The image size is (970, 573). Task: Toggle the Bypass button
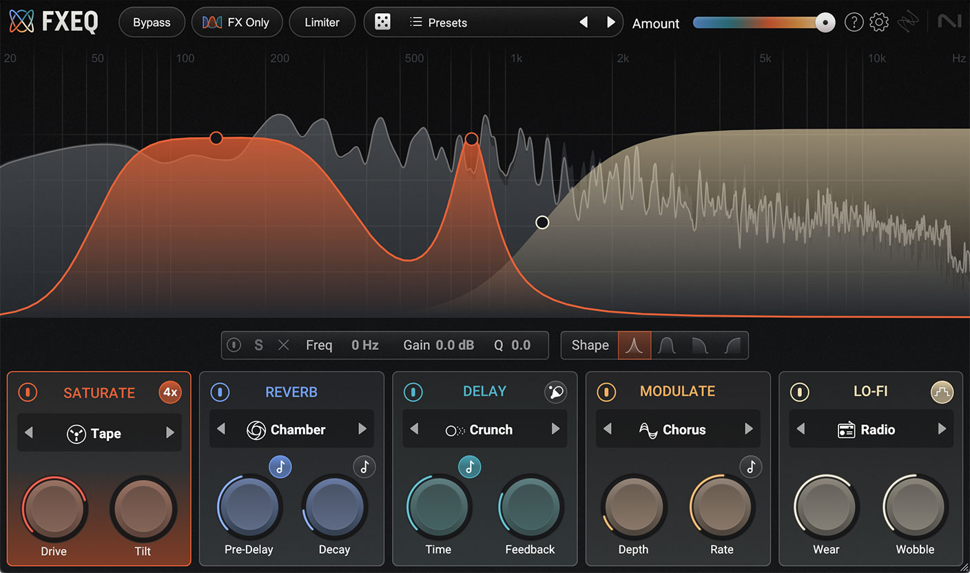click(152, 23)
